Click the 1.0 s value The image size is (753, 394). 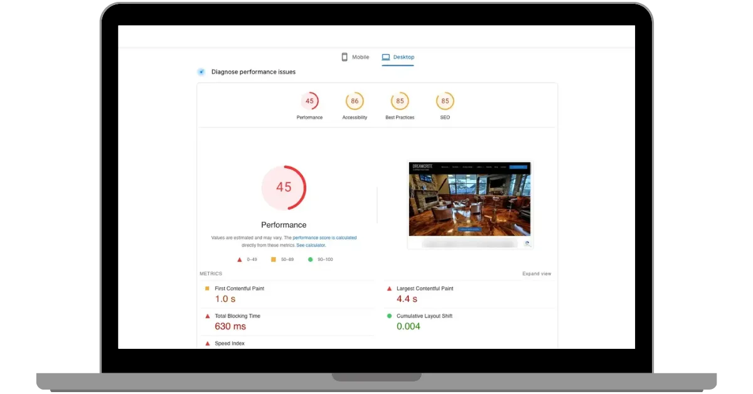click(226, 299)
